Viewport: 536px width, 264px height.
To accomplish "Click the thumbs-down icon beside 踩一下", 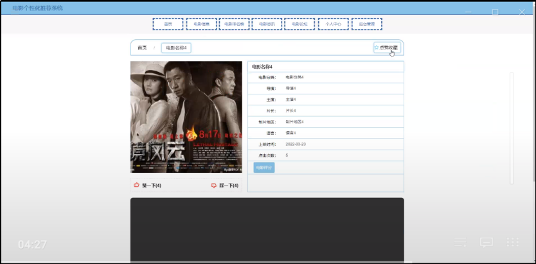I will [214, 186].
